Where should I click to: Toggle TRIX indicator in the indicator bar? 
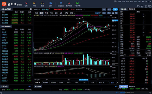pos(92,82)
